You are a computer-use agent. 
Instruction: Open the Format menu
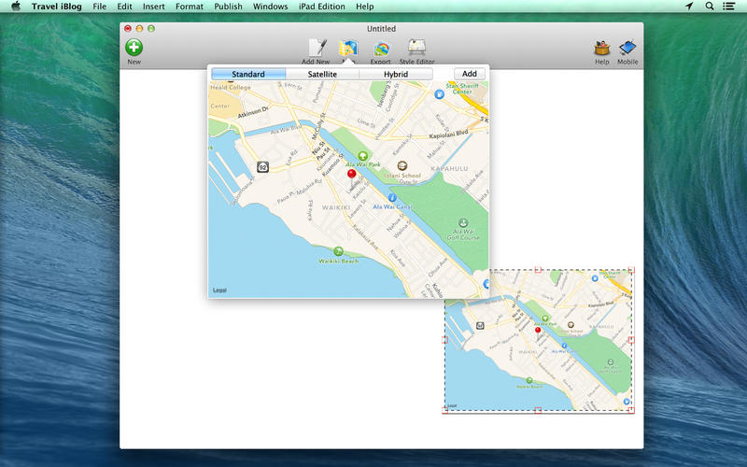(190, 7)
